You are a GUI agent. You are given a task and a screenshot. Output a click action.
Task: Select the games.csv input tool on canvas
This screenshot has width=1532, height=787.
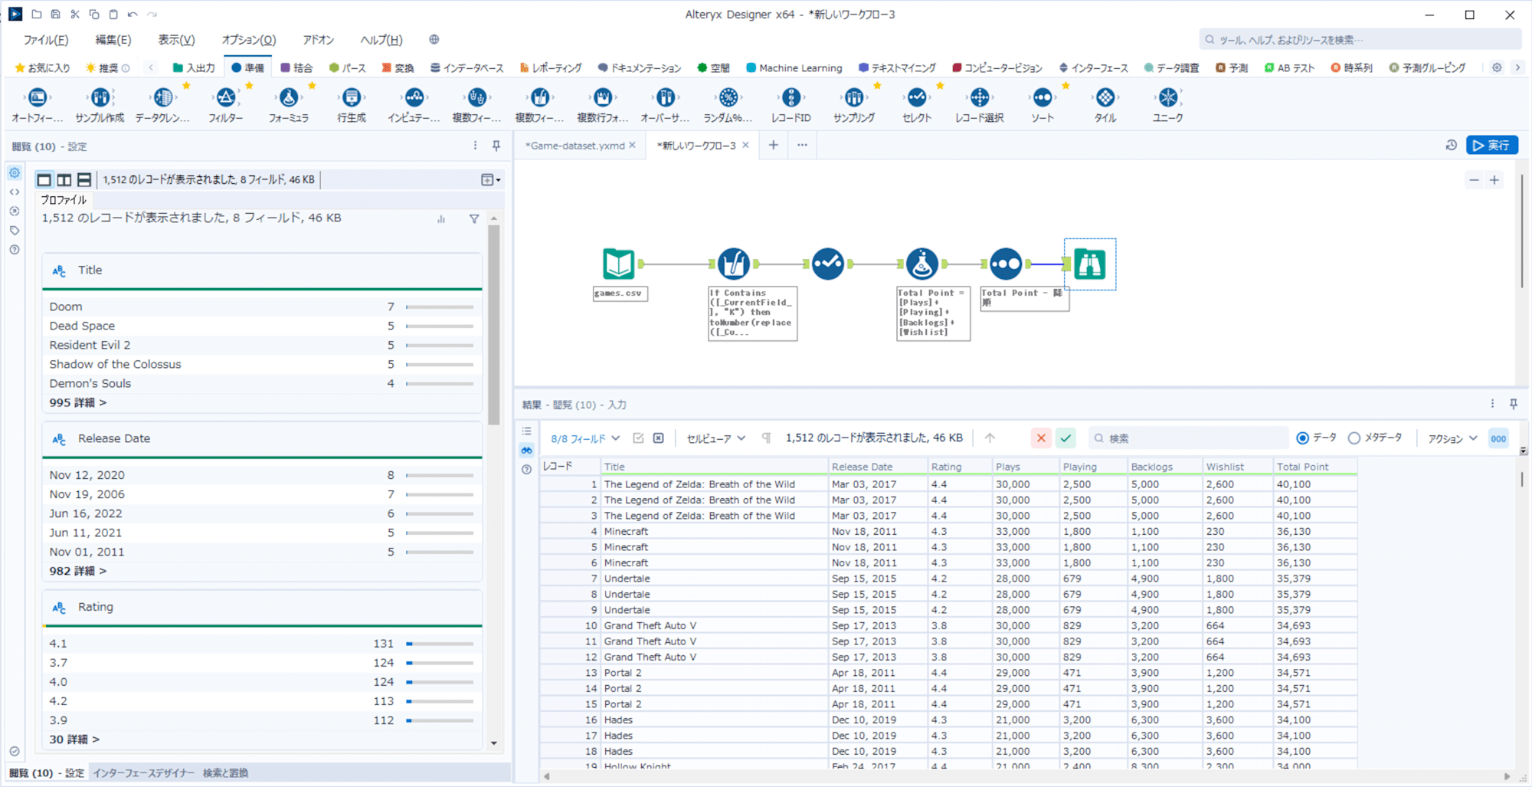619,264
